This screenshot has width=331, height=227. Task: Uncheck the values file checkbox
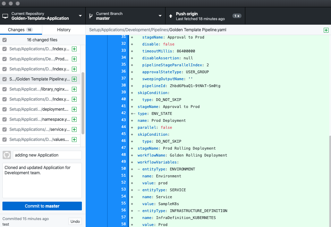5,140
